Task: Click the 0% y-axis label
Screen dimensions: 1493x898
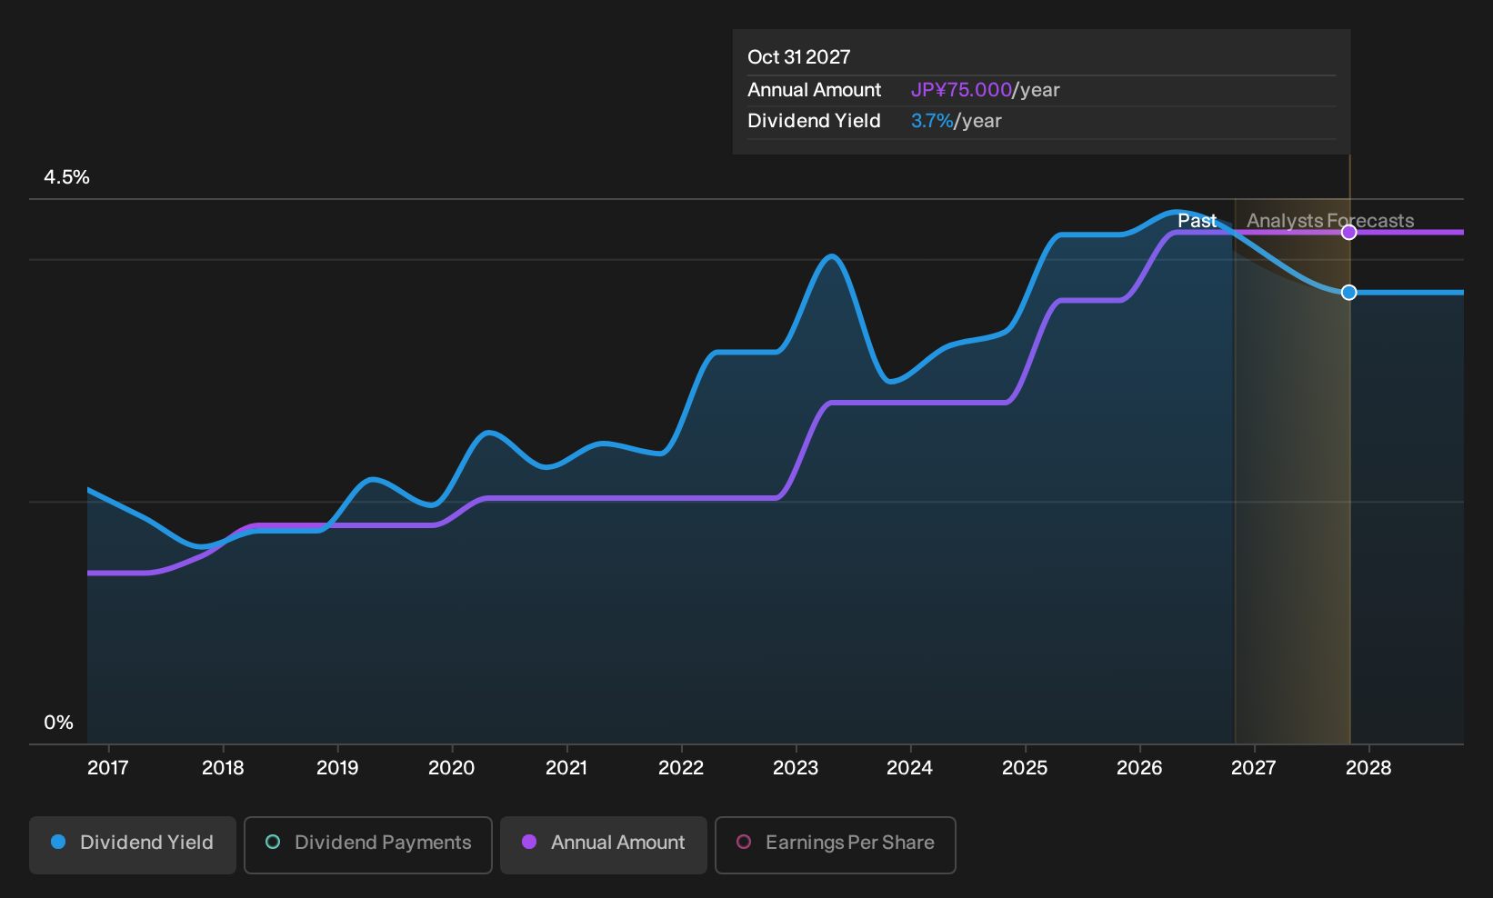Action: coord(59,723)
